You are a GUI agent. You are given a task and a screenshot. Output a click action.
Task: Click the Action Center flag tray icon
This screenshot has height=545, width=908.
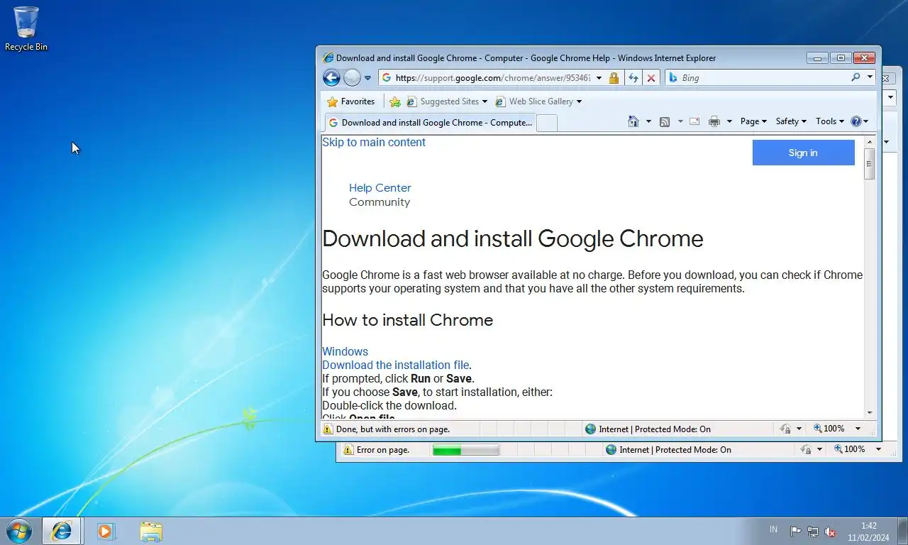coord(795,531)
